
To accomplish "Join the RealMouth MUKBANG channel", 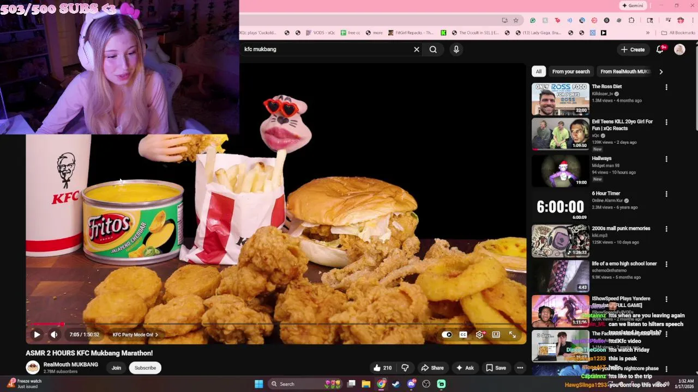I will [116, 368].
